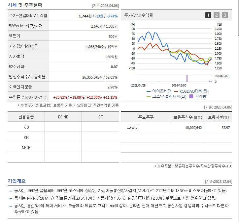Switch chart to view 1 button
The width and height of the screenshot is (239, 222).
[x=208, y=15]
